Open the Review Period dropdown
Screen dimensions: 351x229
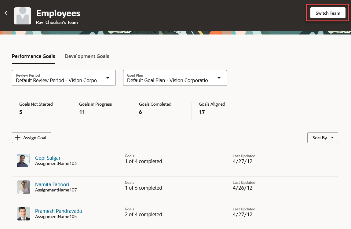pyautogui.click(x=64, y=78)
